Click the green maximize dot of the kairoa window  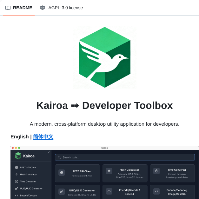coord(19,148)
